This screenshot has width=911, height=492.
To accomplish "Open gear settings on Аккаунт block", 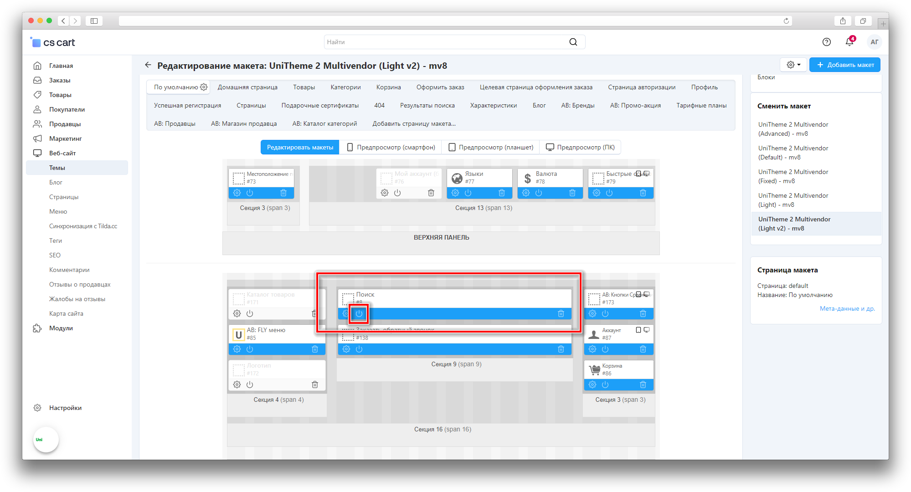I will [592, 349].
